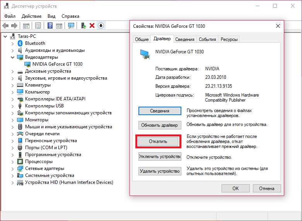Click the Порты (COM и LPT) icon
The image size is (302, 221).
click(x=20, y=148)
